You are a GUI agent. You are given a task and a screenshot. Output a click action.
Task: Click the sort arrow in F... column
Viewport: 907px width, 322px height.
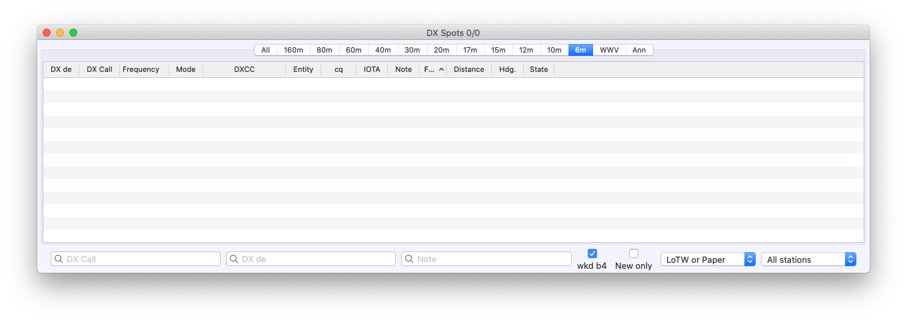tap(441, 69)
